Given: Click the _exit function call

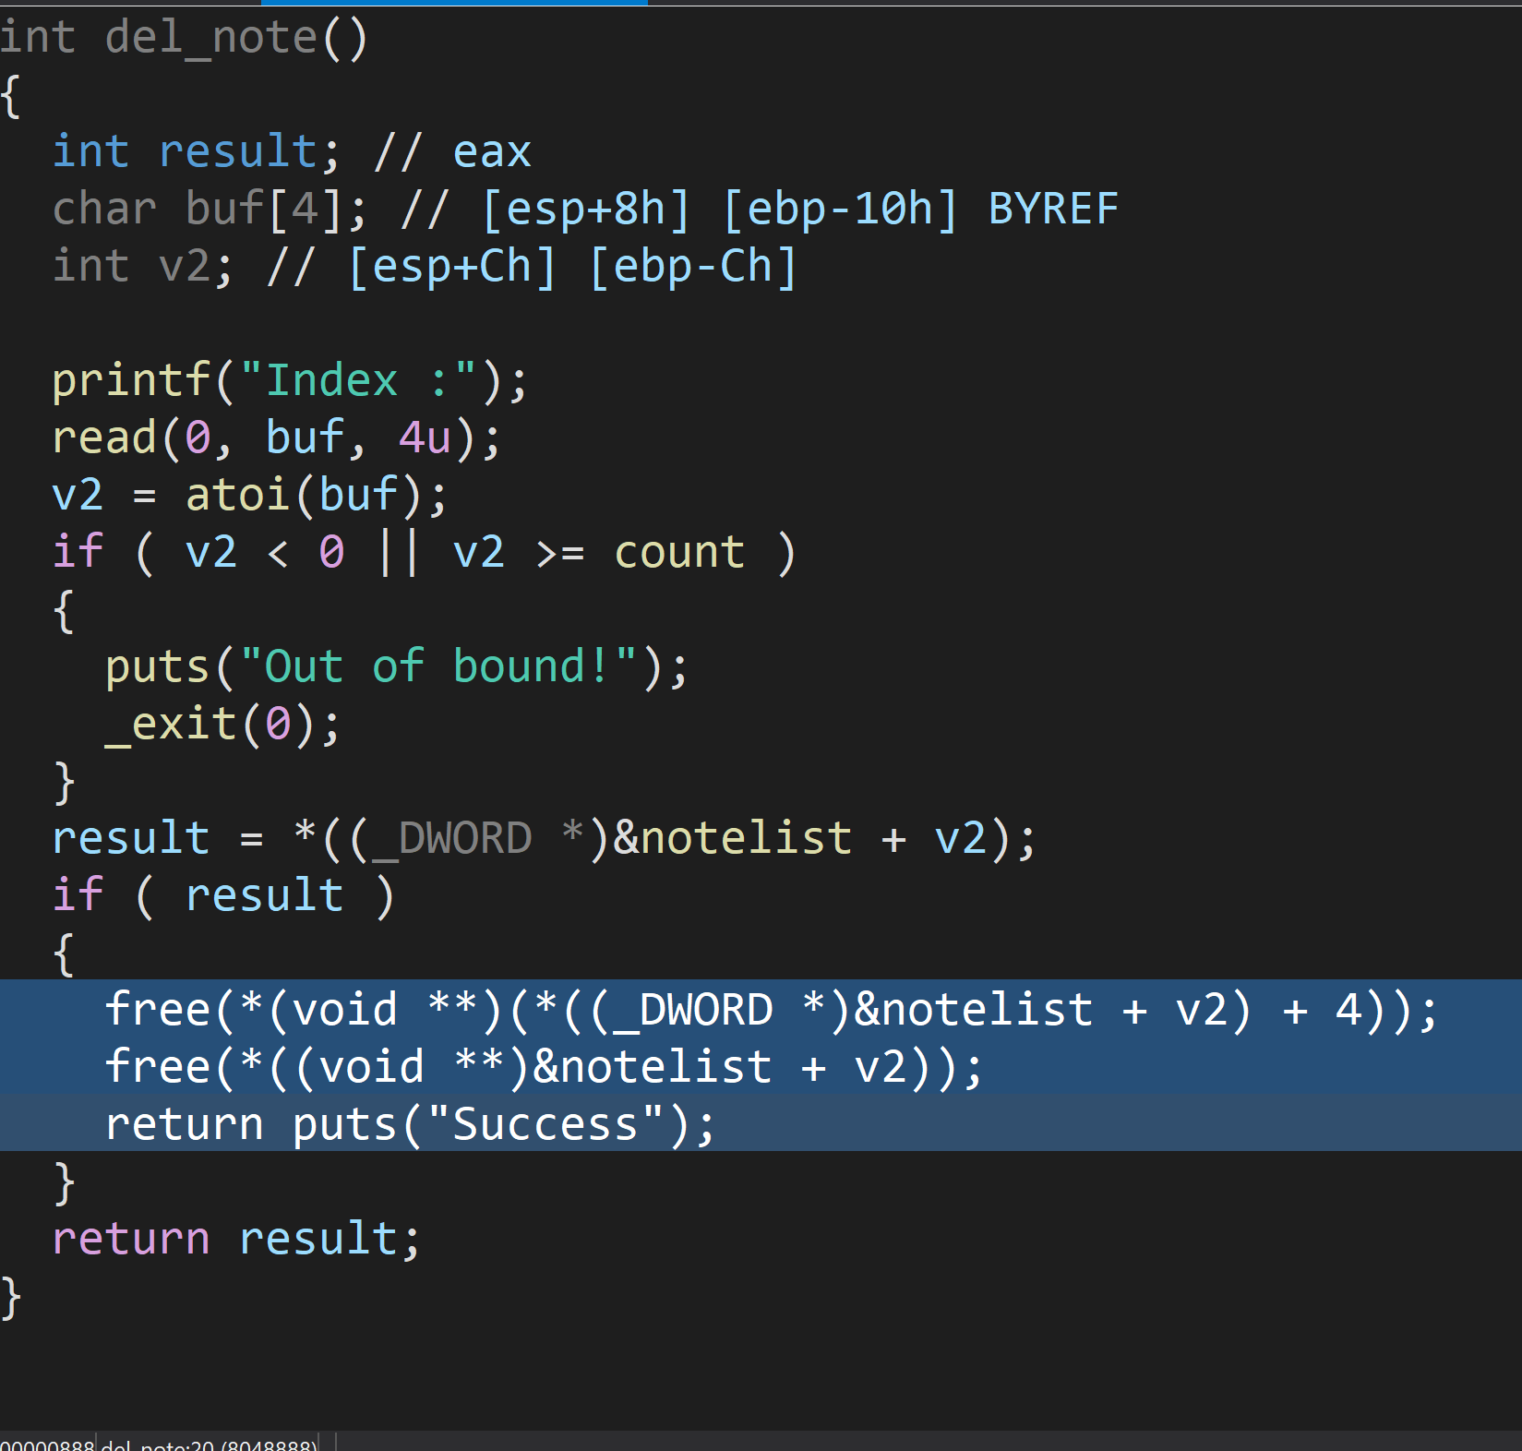Looking at the screenshot, I should [x=171, y=725].
